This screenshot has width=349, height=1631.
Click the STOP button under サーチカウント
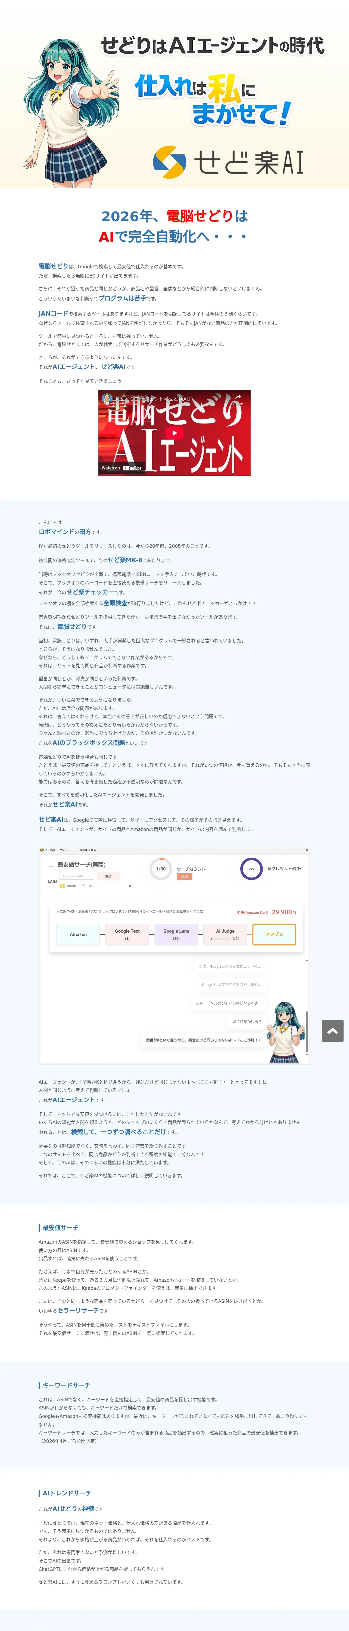tap(184, 877)
